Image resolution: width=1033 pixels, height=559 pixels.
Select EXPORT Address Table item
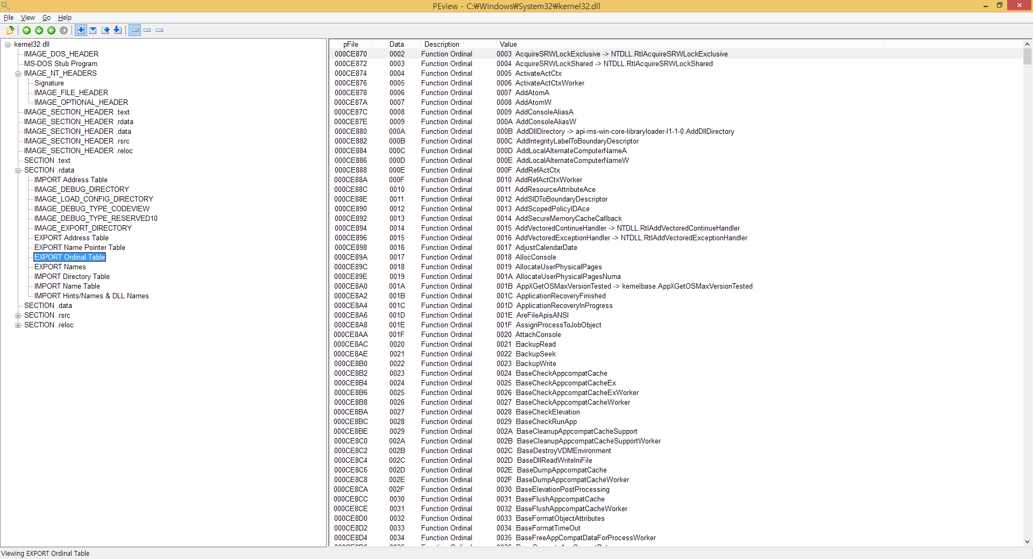[x=72, y=238]
